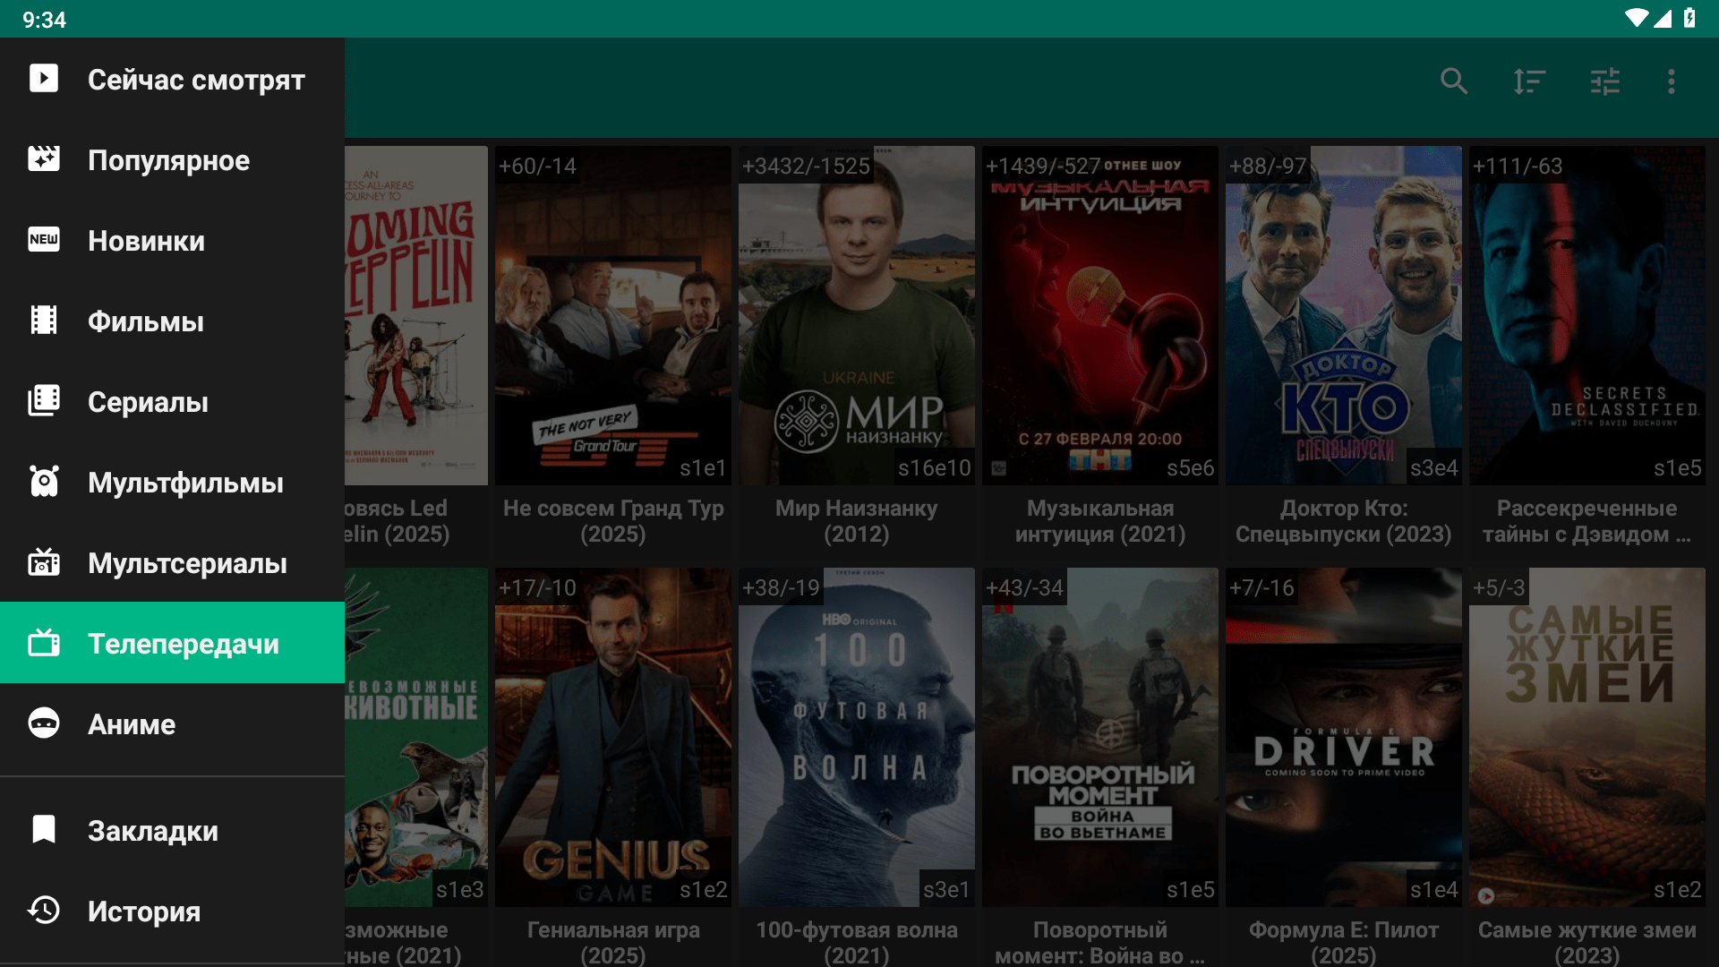
Task: Open Secrets Declassified poster thumbnail
Action: (x=1587, y=315)
